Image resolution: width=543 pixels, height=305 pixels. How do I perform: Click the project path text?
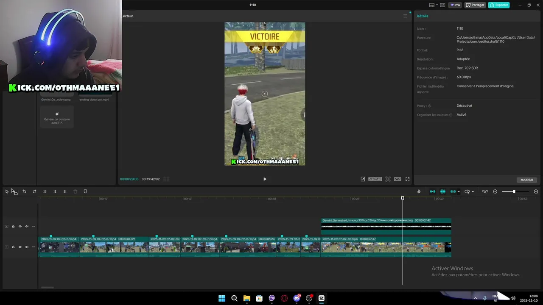[495, 39]
